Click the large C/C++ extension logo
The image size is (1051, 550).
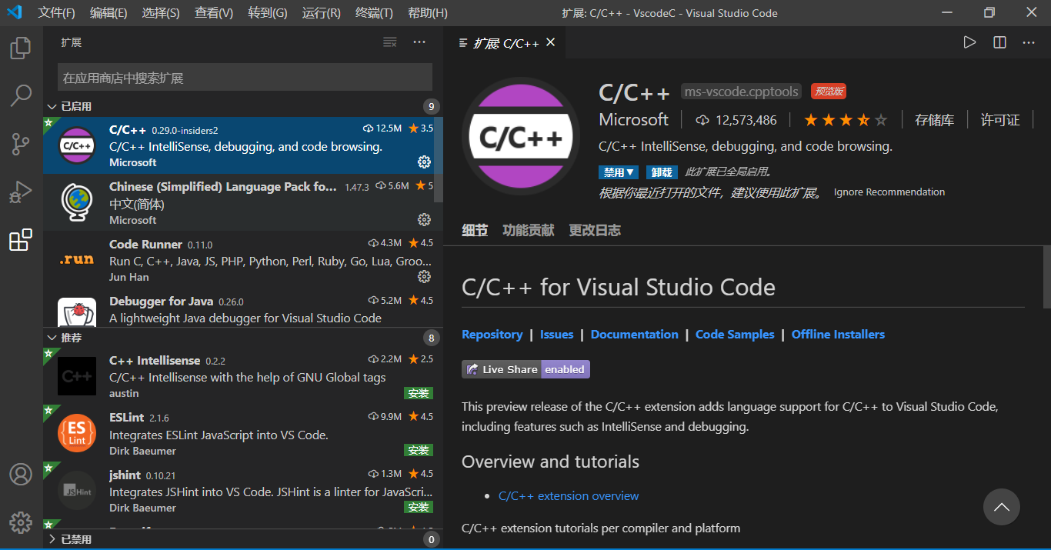tap(521, 136)
